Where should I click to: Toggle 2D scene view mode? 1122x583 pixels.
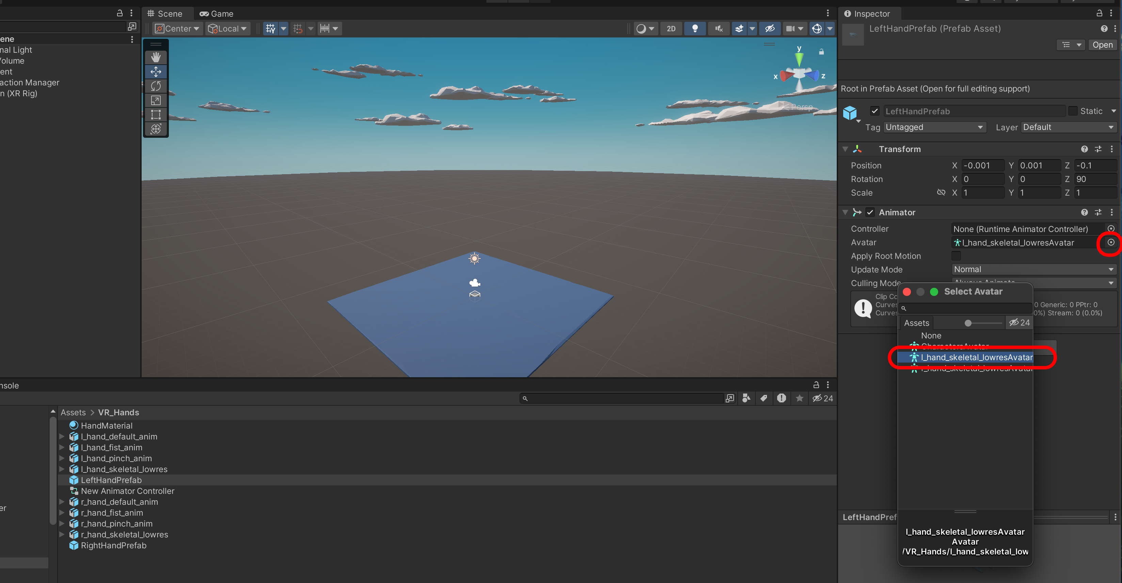click(671, 29)
